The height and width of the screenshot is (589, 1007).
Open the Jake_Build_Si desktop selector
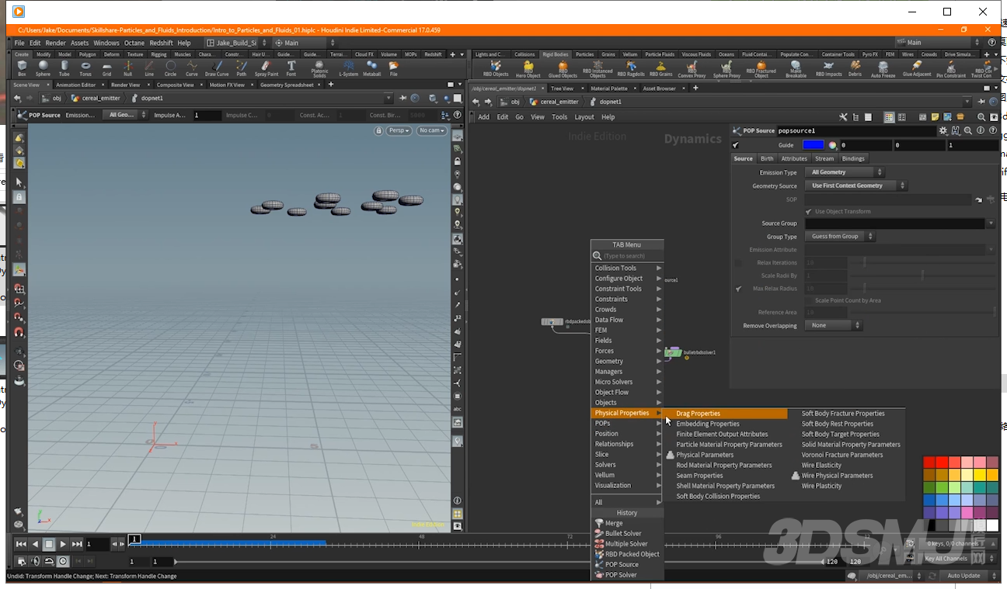point(235,43)
